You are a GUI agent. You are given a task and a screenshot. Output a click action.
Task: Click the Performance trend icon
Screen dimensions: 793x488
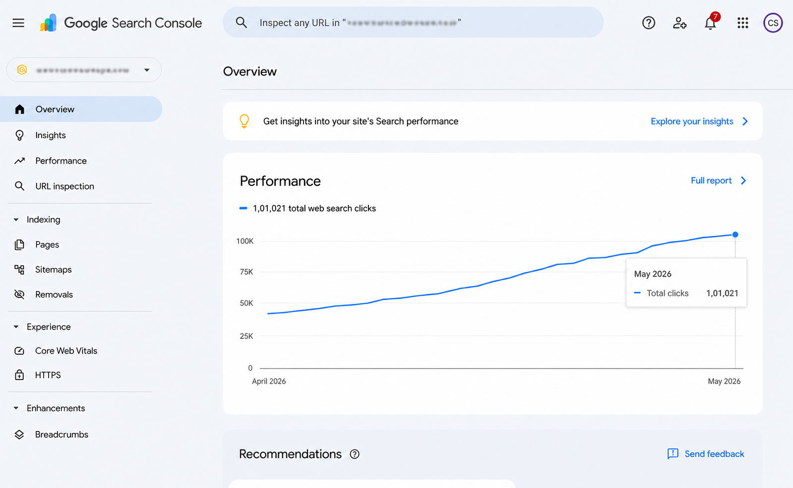[19, 161]
